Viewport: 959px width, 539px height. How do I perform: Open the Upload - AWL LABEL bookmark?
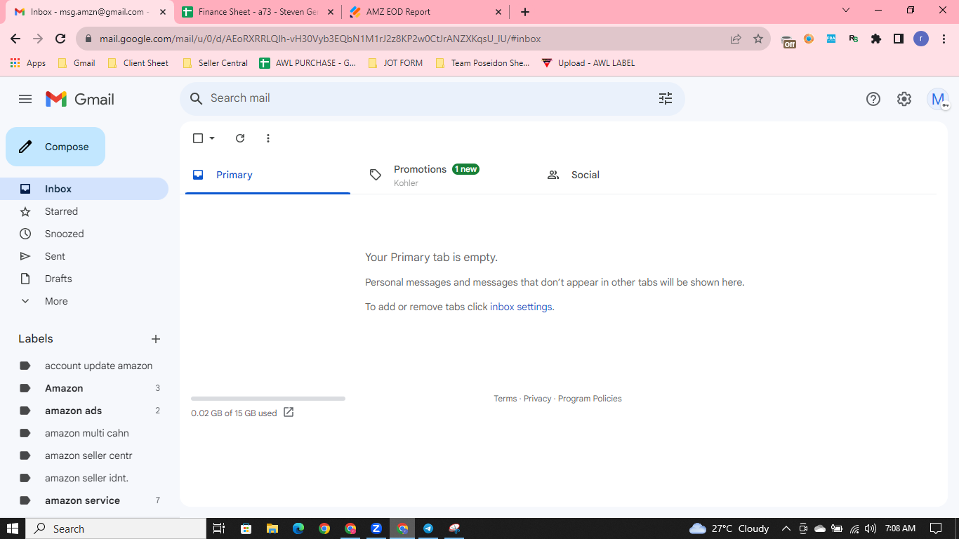pos(588,63)
